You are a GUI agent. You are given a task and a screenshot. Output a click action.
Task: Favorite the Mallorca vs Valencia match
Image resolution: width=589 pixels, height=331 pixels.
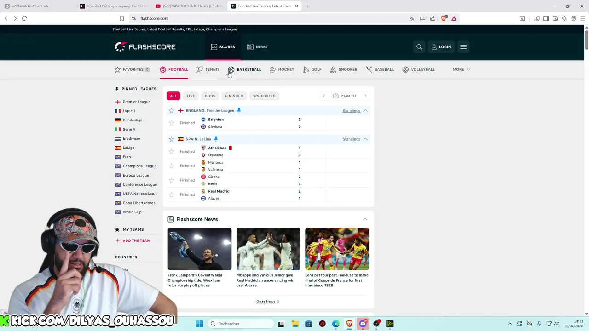(172, 165)
